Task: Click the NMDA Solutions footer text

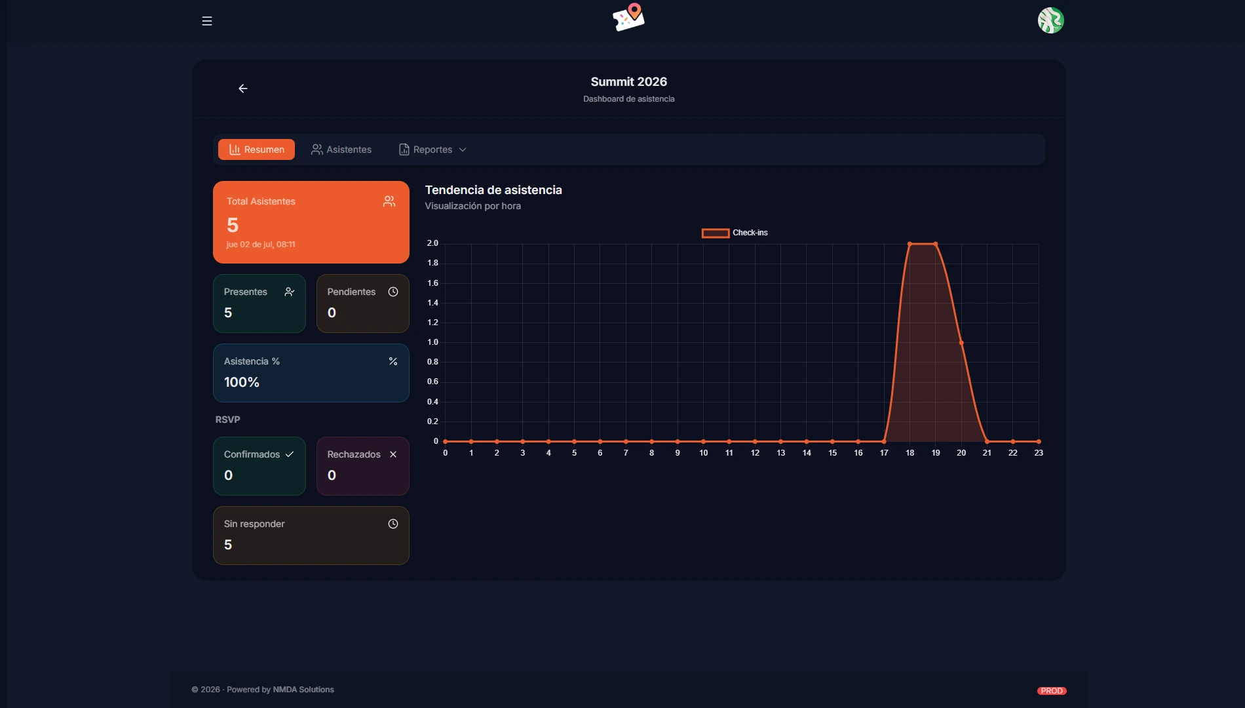Action: (303, 690)
